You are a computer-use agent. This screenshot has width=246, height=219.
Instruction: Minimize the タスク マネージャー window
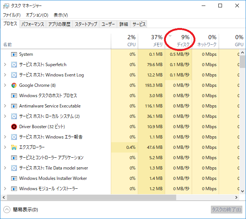pyautogui.click(x=204, y=6)
